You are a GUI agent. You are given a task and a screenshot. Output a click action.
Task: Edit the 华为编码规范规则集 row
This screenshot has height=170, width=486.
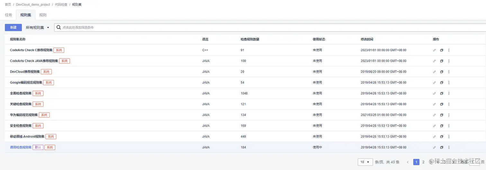click(434, 115)
